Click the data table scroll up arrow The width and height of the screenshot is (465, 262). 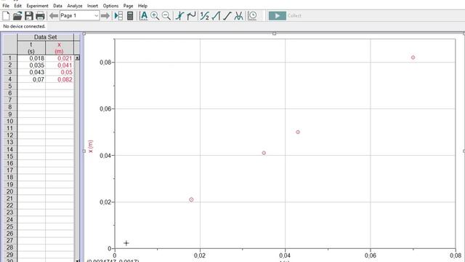click(78, 58)
